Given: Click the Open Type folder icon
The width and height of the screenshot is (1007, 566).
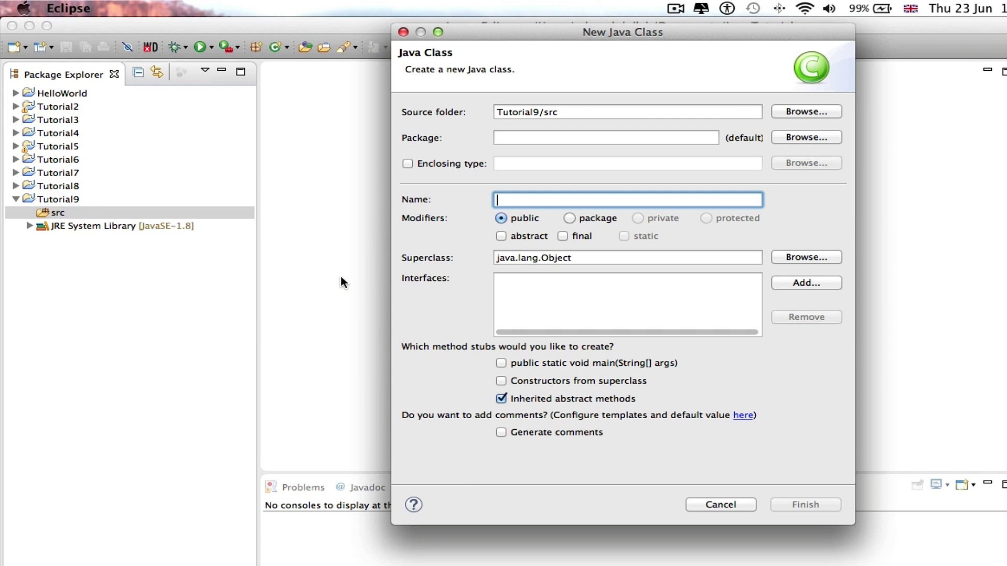Looking at the screenshot, I should [305, 47].
